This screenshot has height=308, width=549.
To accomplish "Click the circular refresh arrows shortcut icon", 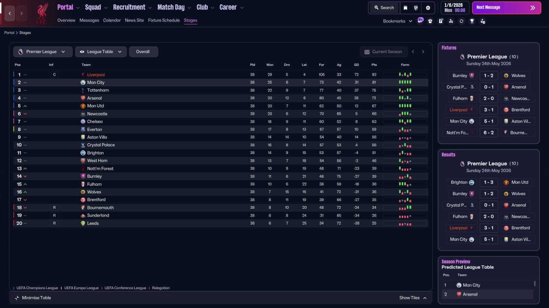I will 462,21.
